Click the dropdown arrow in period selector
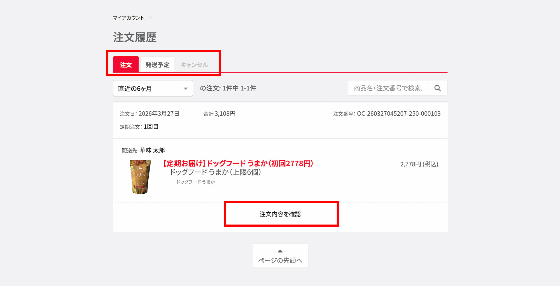 coord(185,89)
